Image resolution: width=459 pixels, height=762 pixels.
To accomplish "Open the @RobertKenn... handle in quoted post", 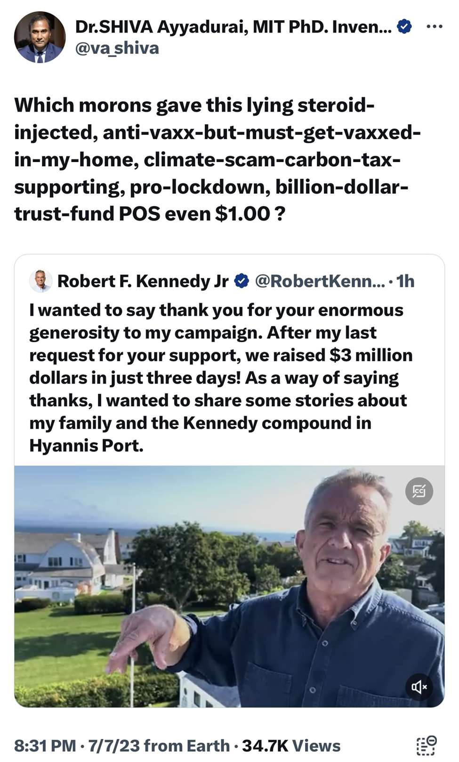I will [x=320, y=281].
